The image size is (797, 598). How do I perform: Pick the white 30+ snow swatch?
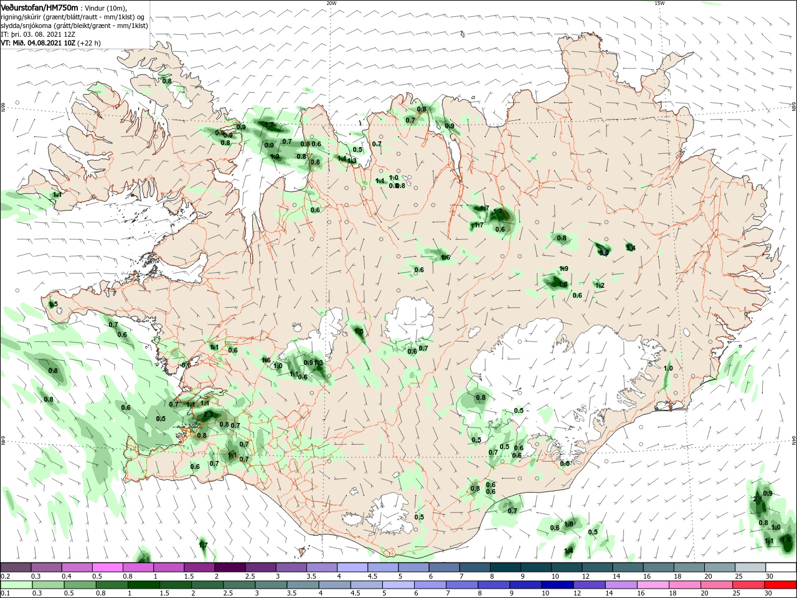coord(780,567)
